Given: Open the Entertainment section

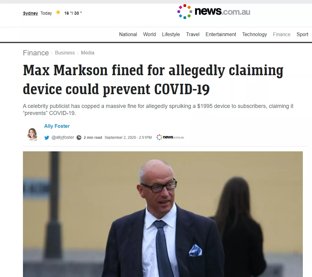Looking at the screenshot, I should [x=221, y=35].
